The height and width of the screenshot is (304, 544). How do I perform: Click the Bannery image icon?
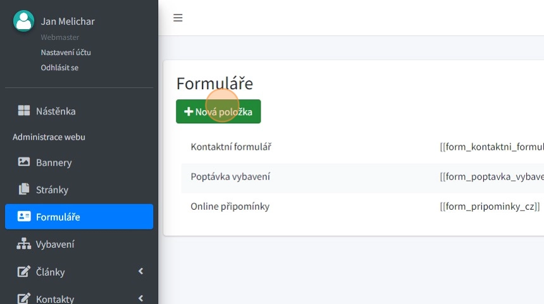(x=24, y=162)
